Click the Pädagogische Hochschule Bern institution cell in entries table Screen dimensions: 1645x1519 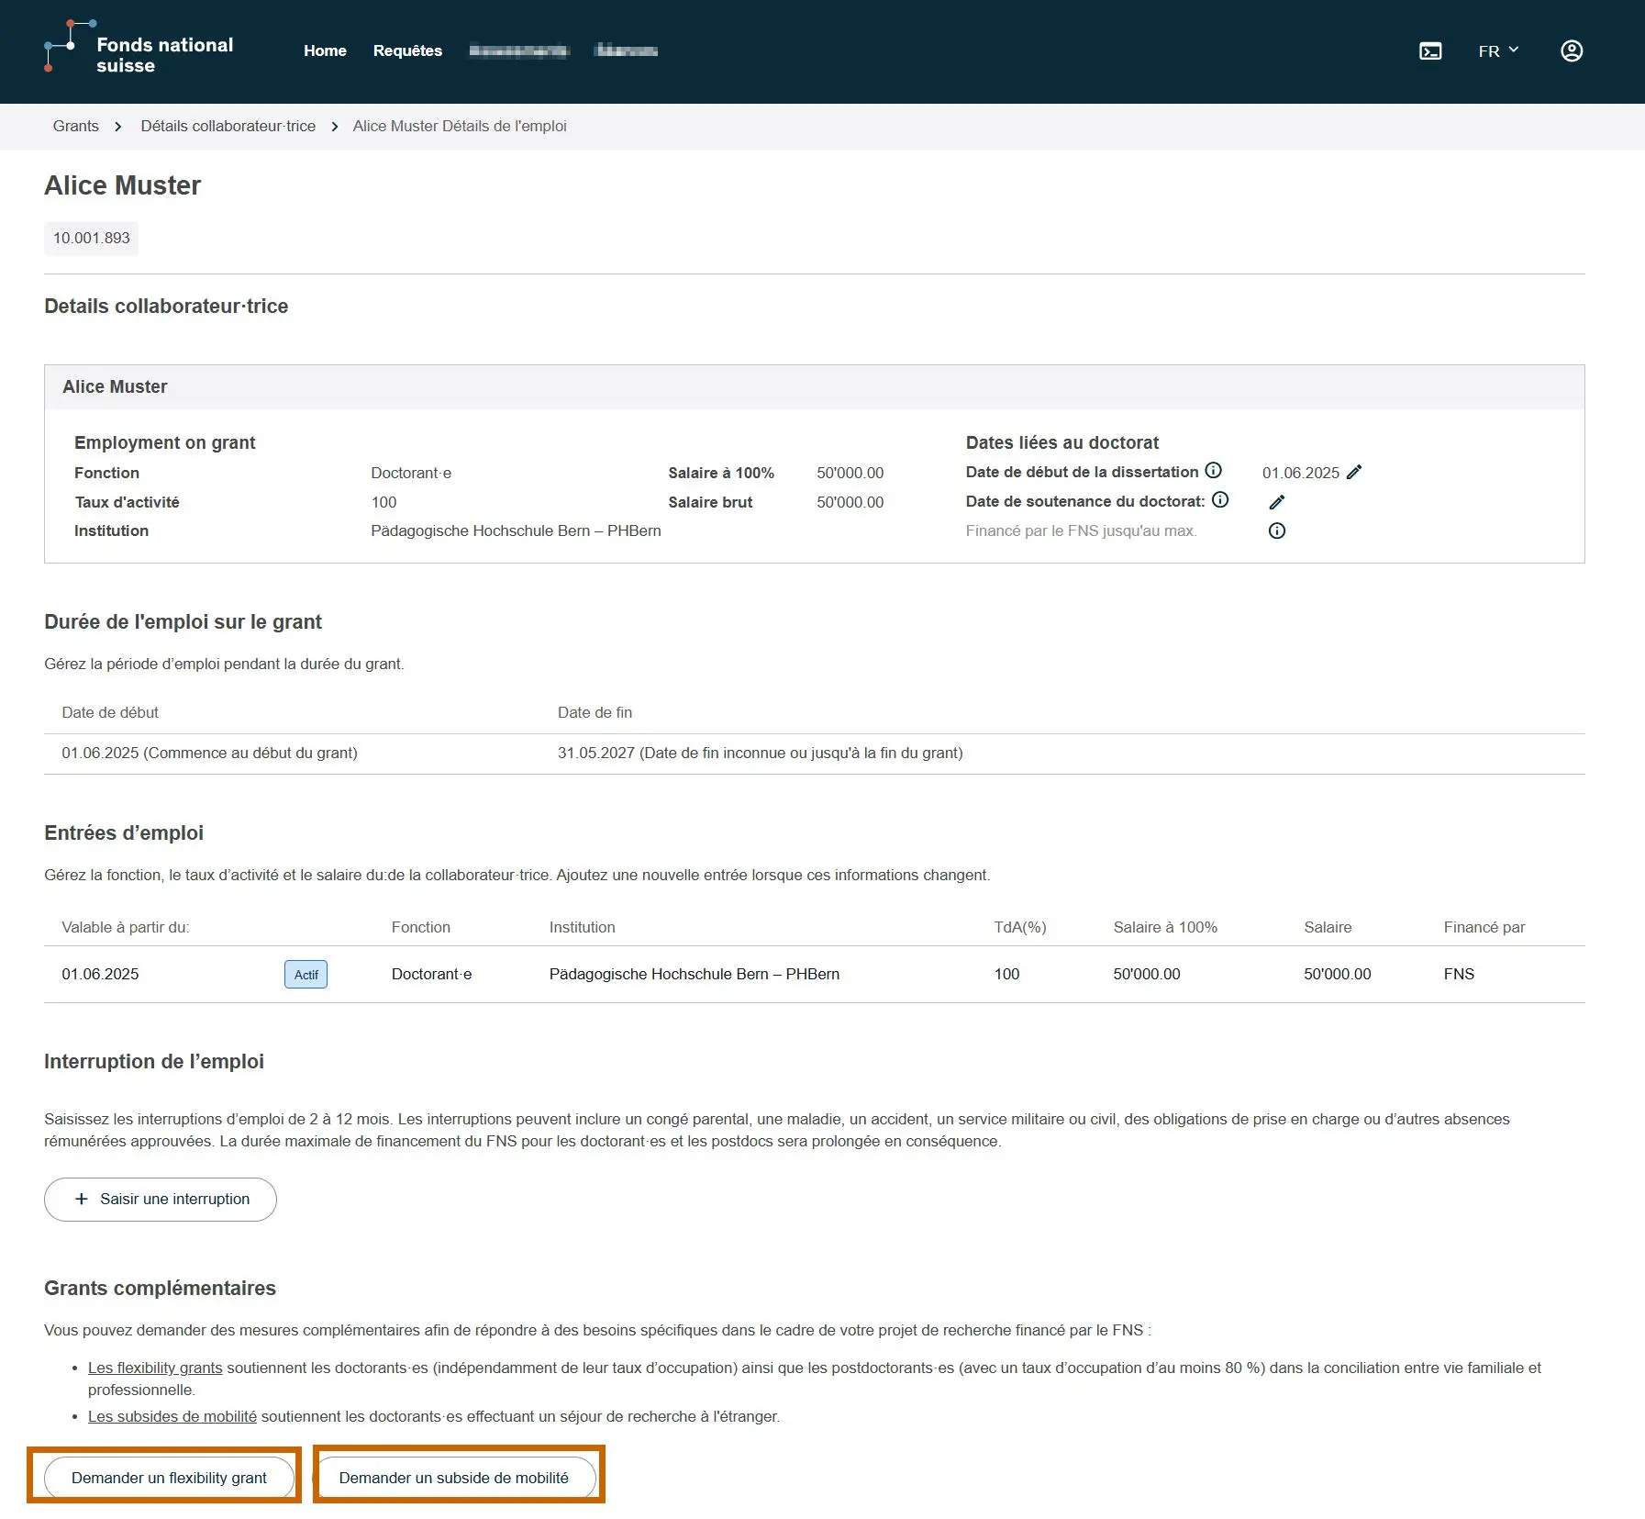click(694, 975)
